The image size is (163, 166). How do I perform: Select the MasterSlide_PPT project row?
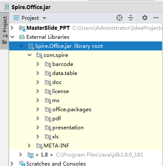point(86,28)
